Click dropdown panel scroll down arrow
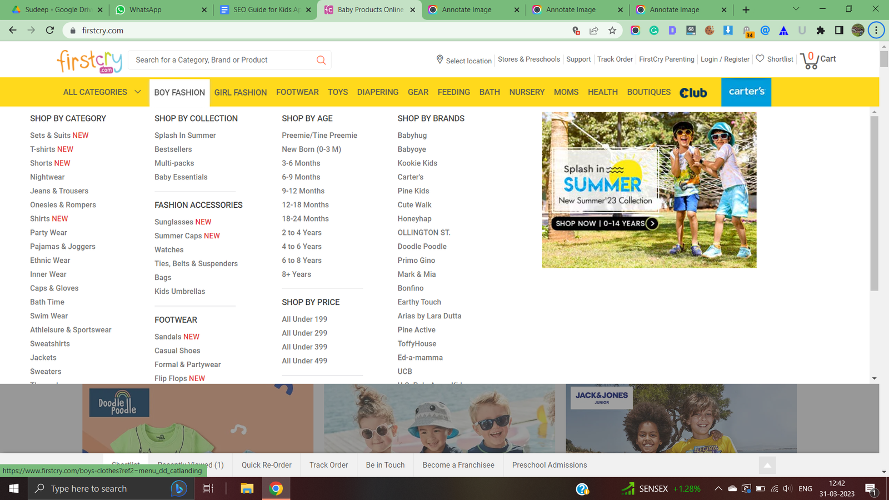Image resolution: width=889 pixels, height=500 pixels. 874,378
